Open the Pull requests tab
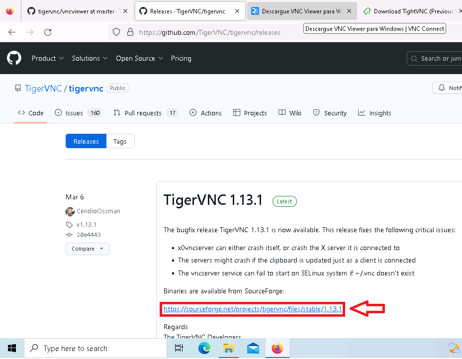462x359 pixels. [x=146, y=113]
